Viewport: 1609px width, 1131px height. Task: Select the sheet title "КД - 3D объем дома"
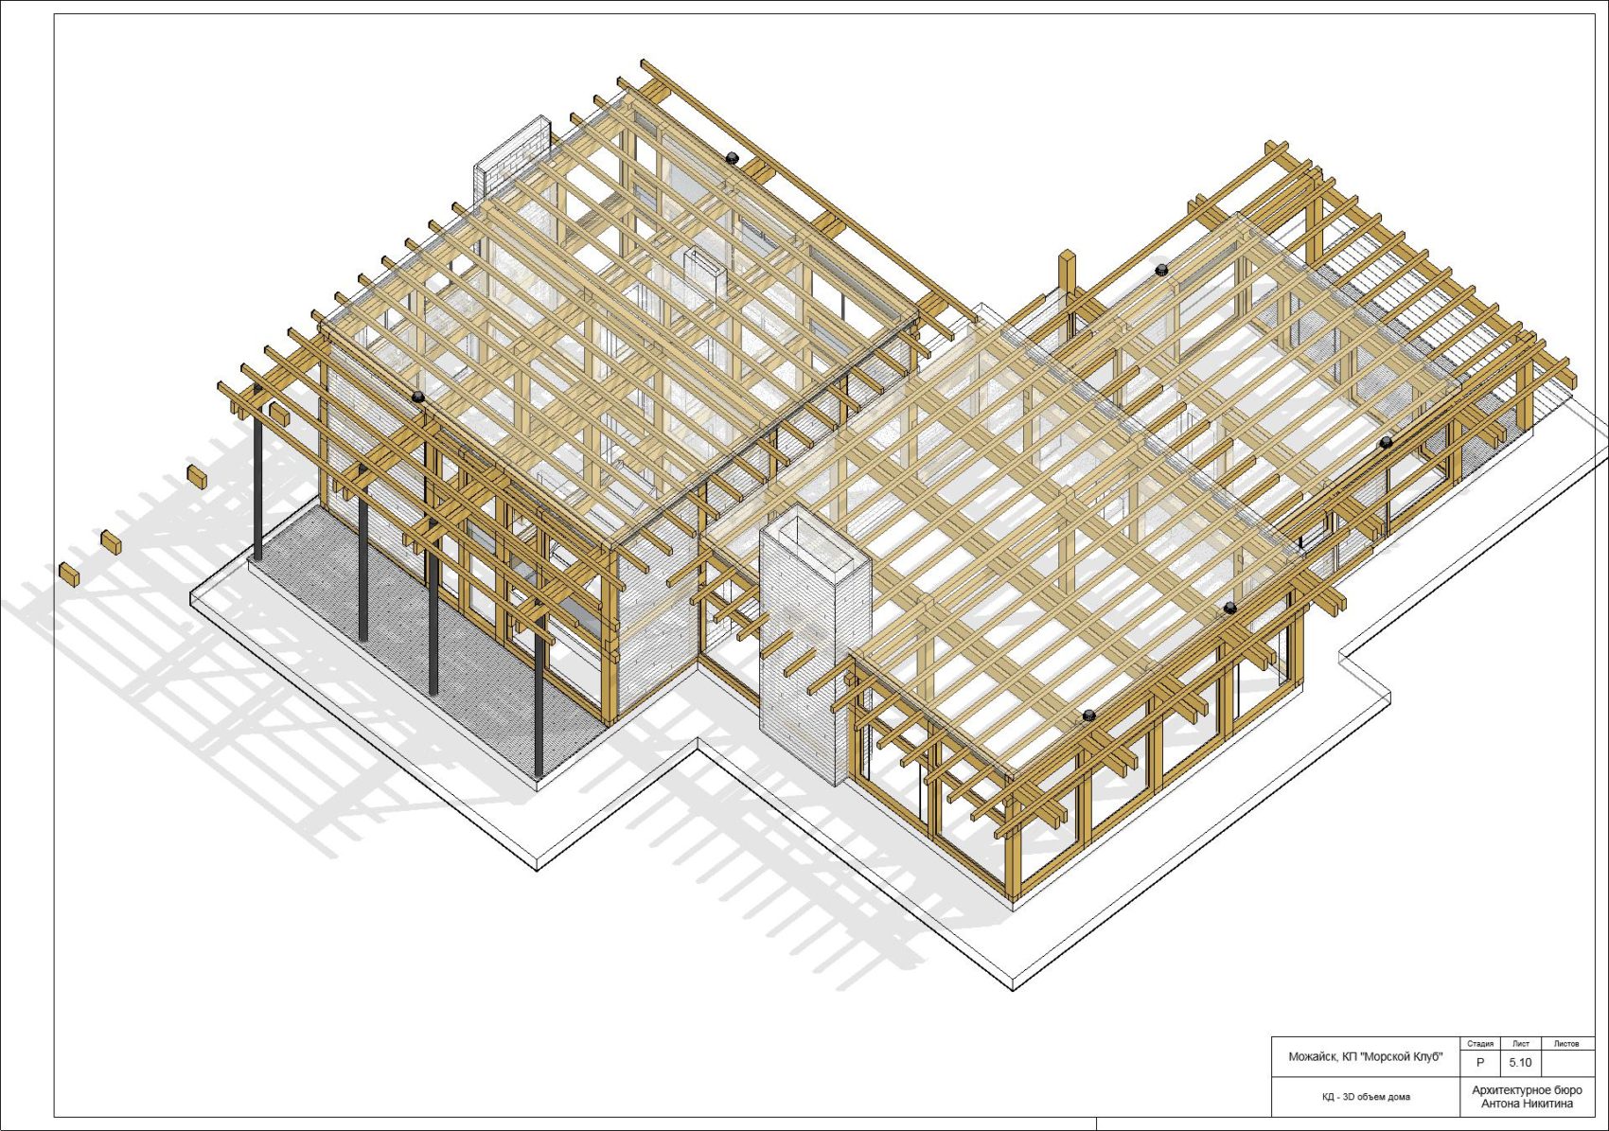click(1365, 1097)
